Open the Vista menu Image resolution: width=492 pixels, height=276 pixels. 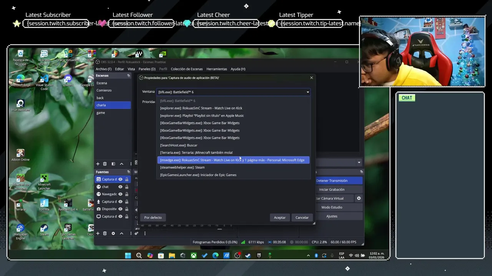coord(131,69)
